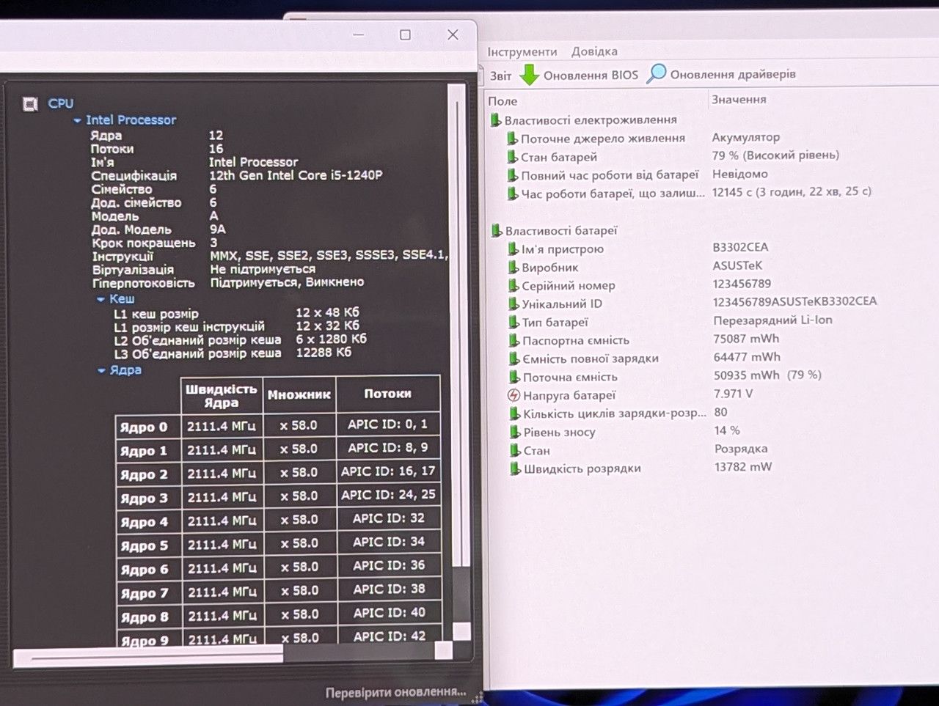This screenshot has width=939, height=706.
Task: Click the Значення column header
Action: click(x=739, y=100)
